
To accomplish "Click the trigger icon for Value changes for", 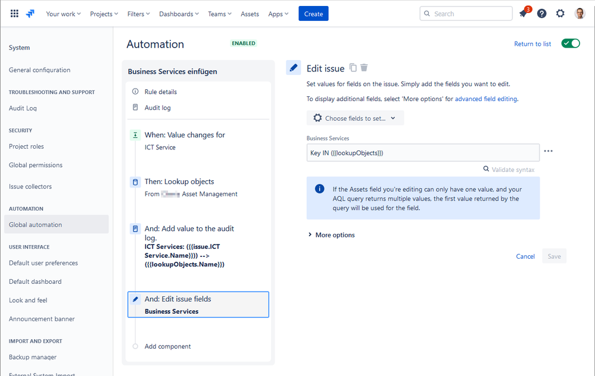I will [135, 135].
